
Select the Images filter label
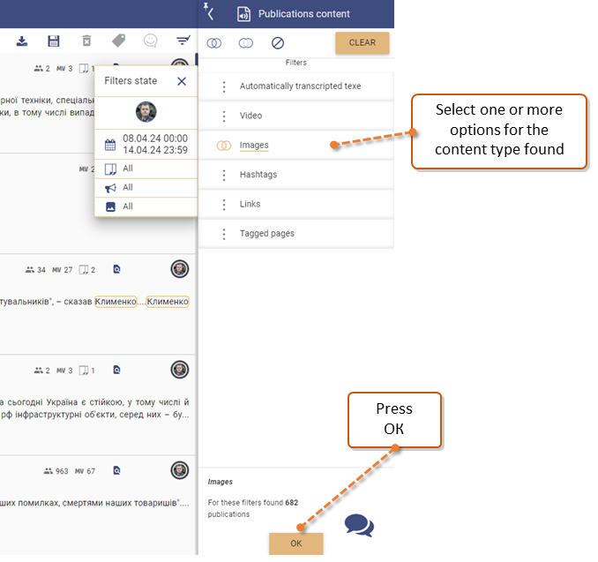254,145
